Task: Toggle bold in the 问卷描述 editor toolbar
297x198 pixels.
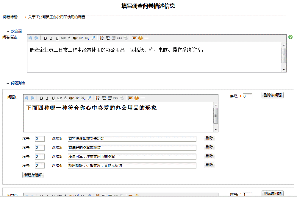Action: (x=45, y=38)
